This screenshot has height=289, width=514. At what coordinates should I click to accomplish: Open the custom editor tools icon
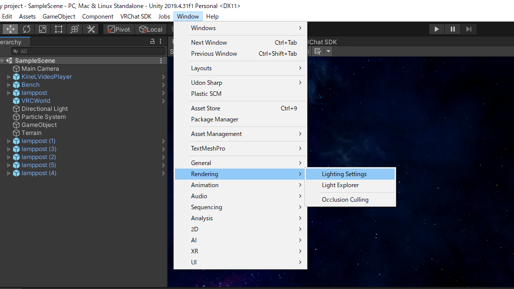coord(91,29)
